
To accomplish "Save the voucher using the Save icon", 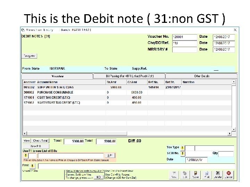I will coord(195,175).
